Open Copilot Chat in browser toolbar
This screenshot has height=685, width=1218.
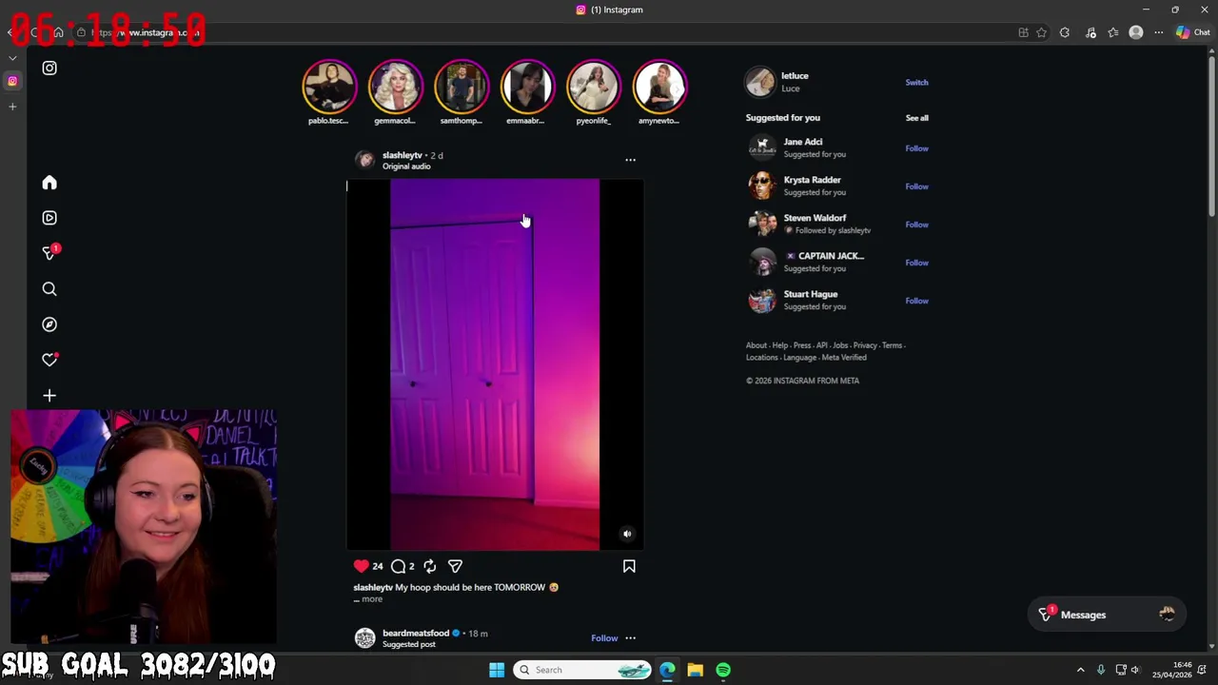click(1191, 32)
